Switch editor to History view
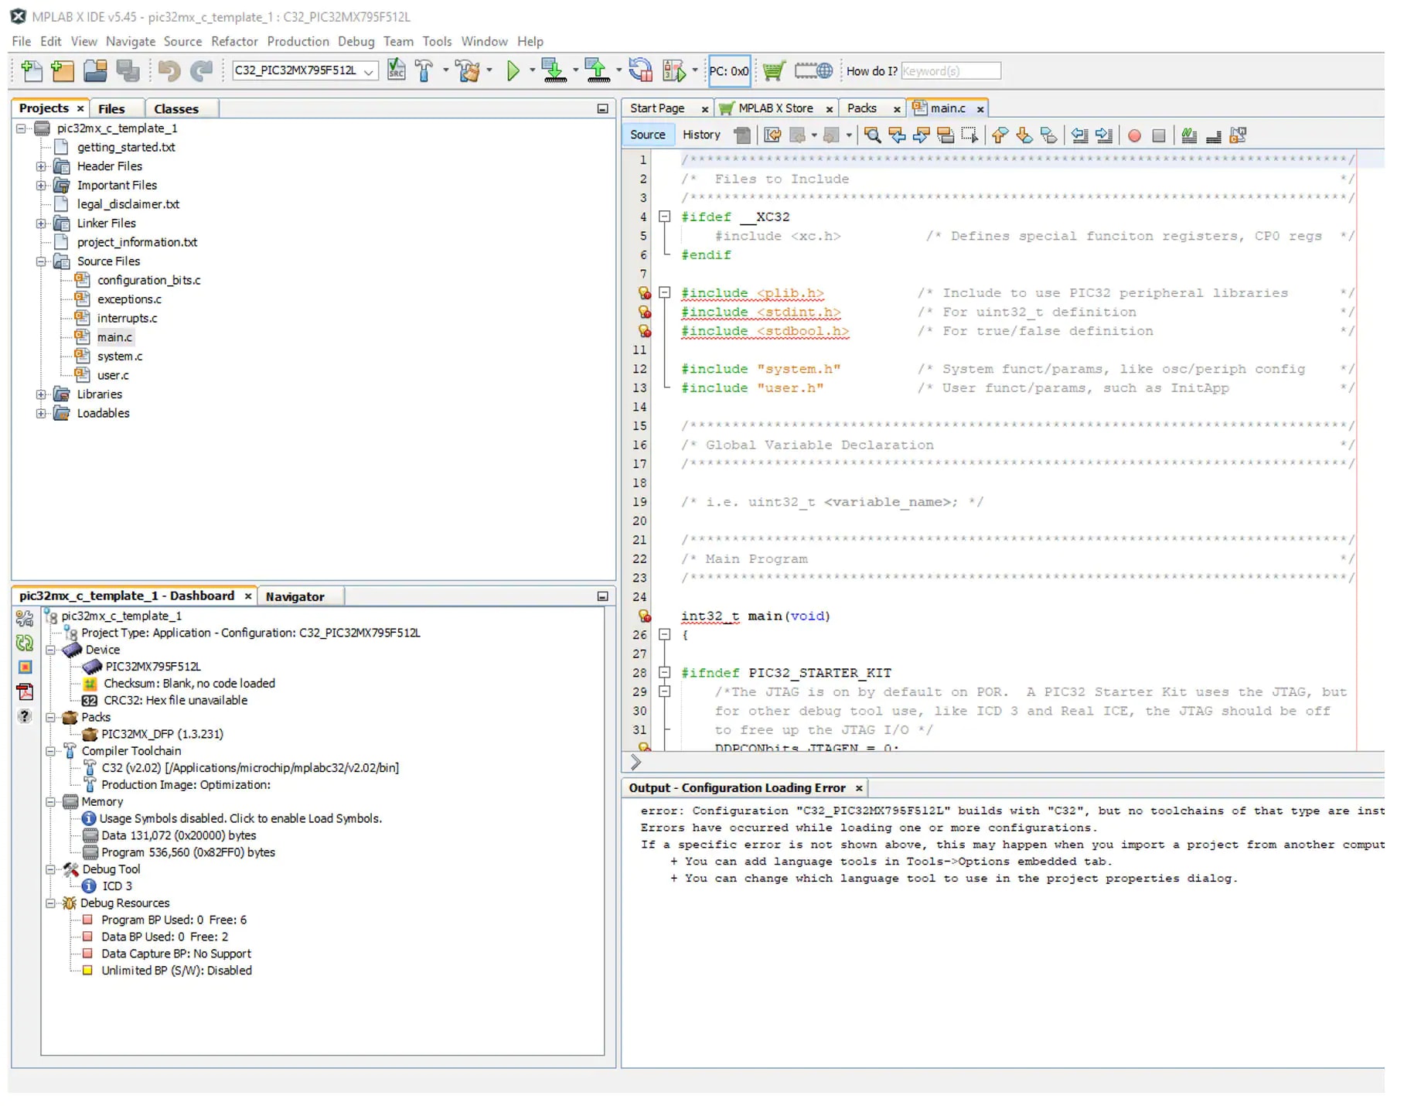1404x1106 pixels. click(x=700, y=135)
